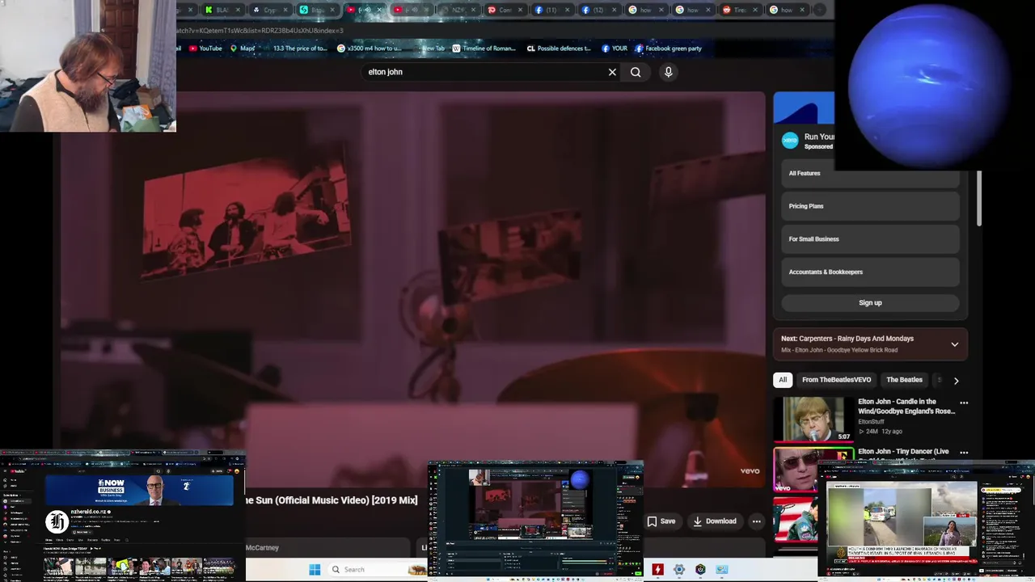Image resolution: width=1035 pixels, height=582 pixels.
Task: Open the 'YOUR' Facebook bookmark
Action: click(615, 48)
